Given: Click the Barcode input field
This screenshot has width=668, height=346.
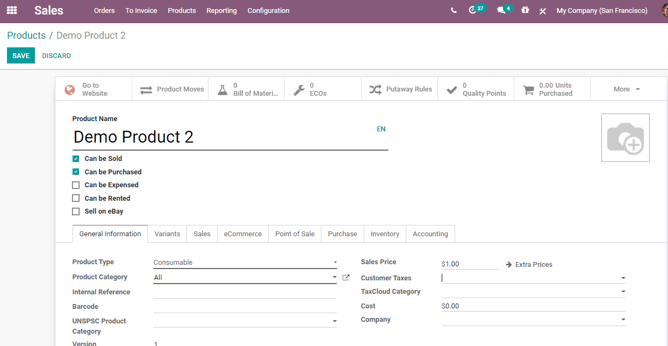Looking at the screenshot, I should coord(245,307).
